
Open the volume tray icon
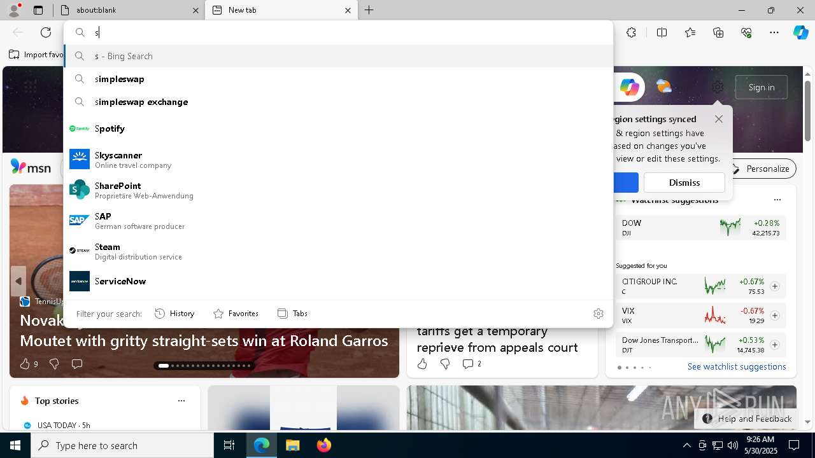click(733, 445)
